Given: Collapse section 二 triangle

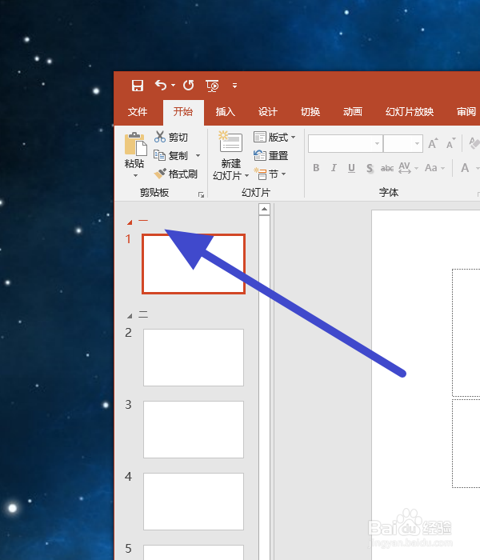Looking at the screenshot, I should coord(130,316).
